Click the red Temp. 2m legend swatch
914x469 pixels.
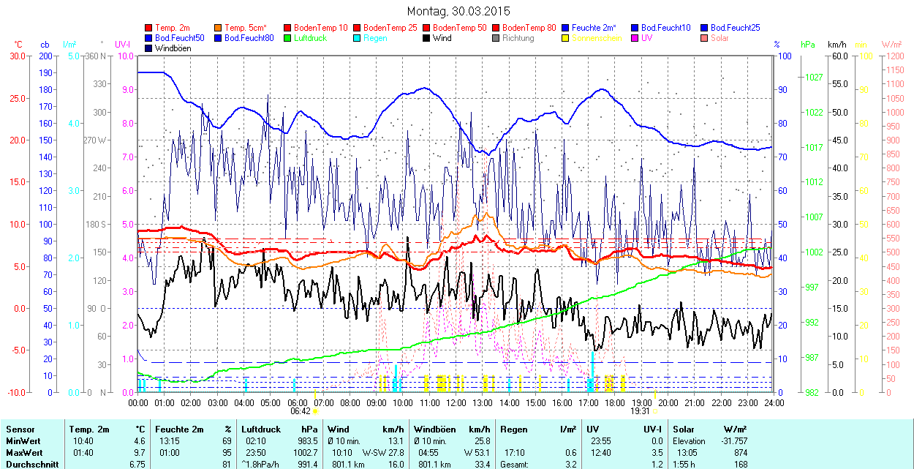pyautogui.click(x=149, y=28)
